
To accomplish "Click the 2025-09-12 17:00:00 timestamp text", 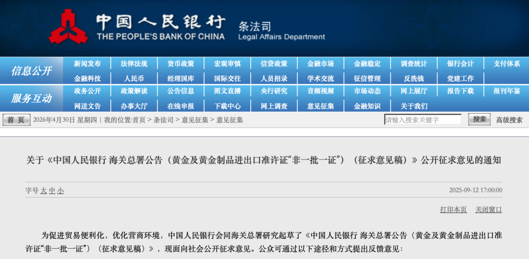I will (x=475, y=190).
